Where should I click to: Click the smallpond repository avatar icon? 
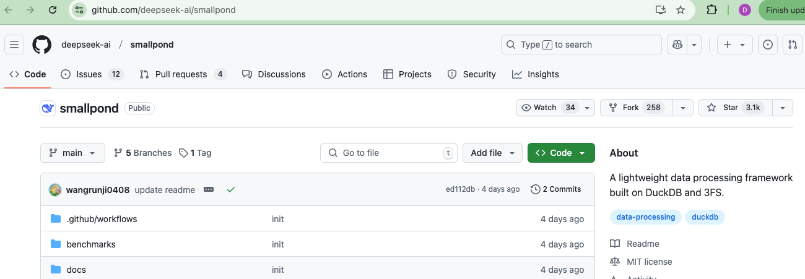coord(48,108)
